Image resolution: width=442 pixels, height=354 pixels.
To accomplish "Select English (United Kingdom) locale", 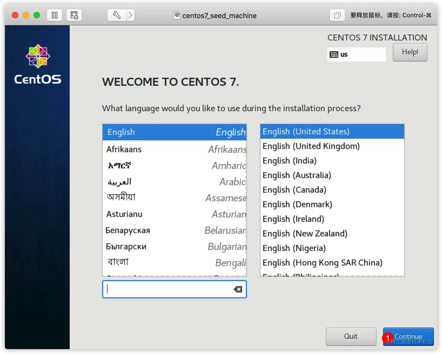I will pos(332,146).
